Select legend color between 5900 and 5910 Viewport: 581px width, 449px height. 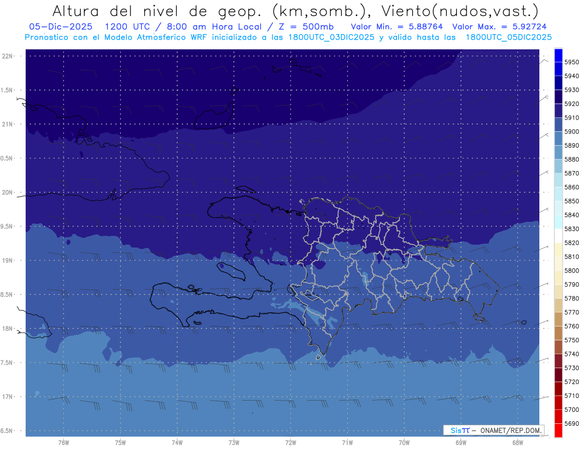pos(558,124)
